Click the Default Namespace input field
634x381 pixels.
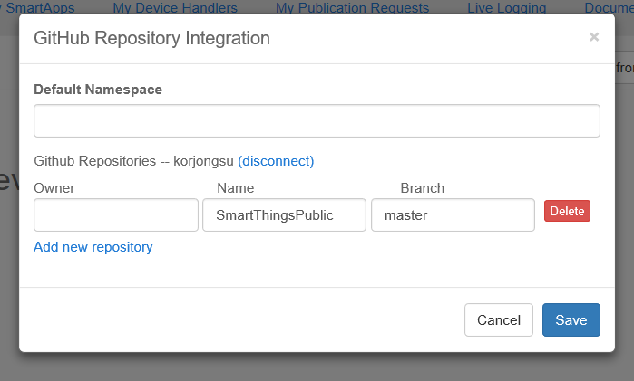click(x=317, y=120)
